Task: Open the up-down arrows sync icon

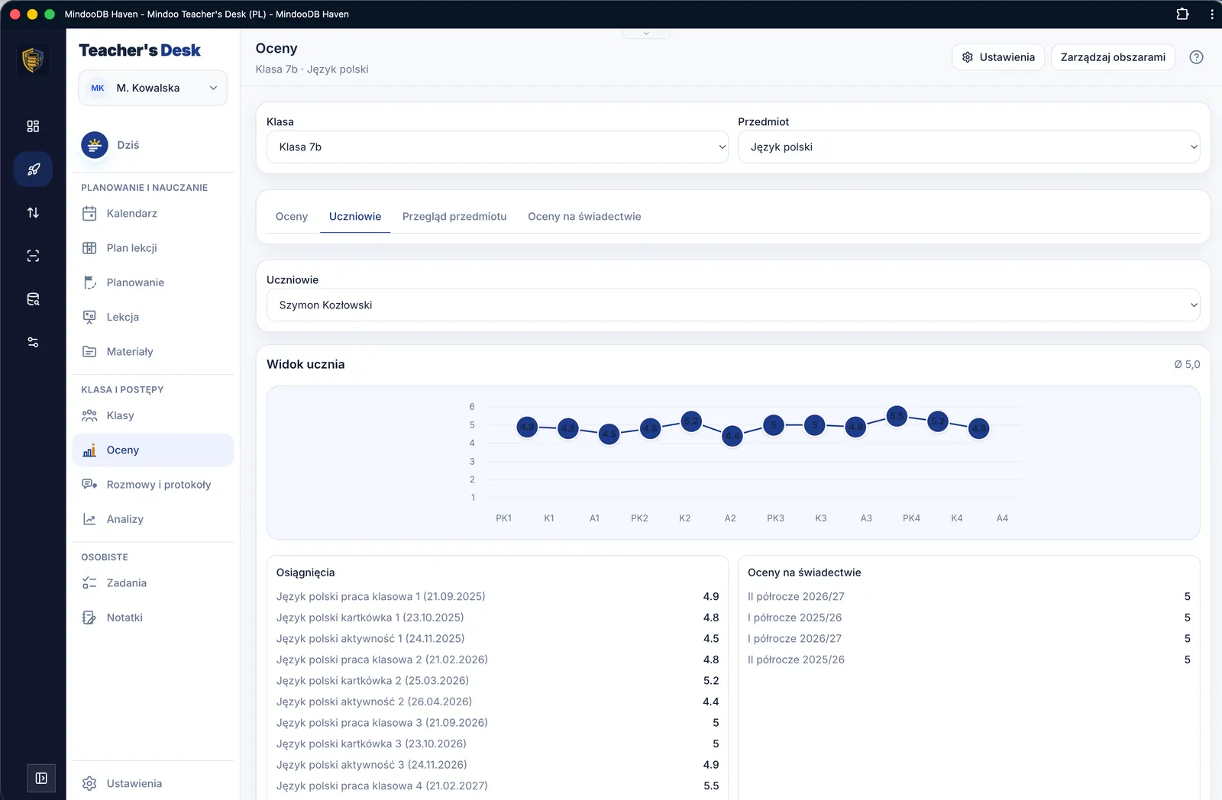Action: (x=33, y=213)
